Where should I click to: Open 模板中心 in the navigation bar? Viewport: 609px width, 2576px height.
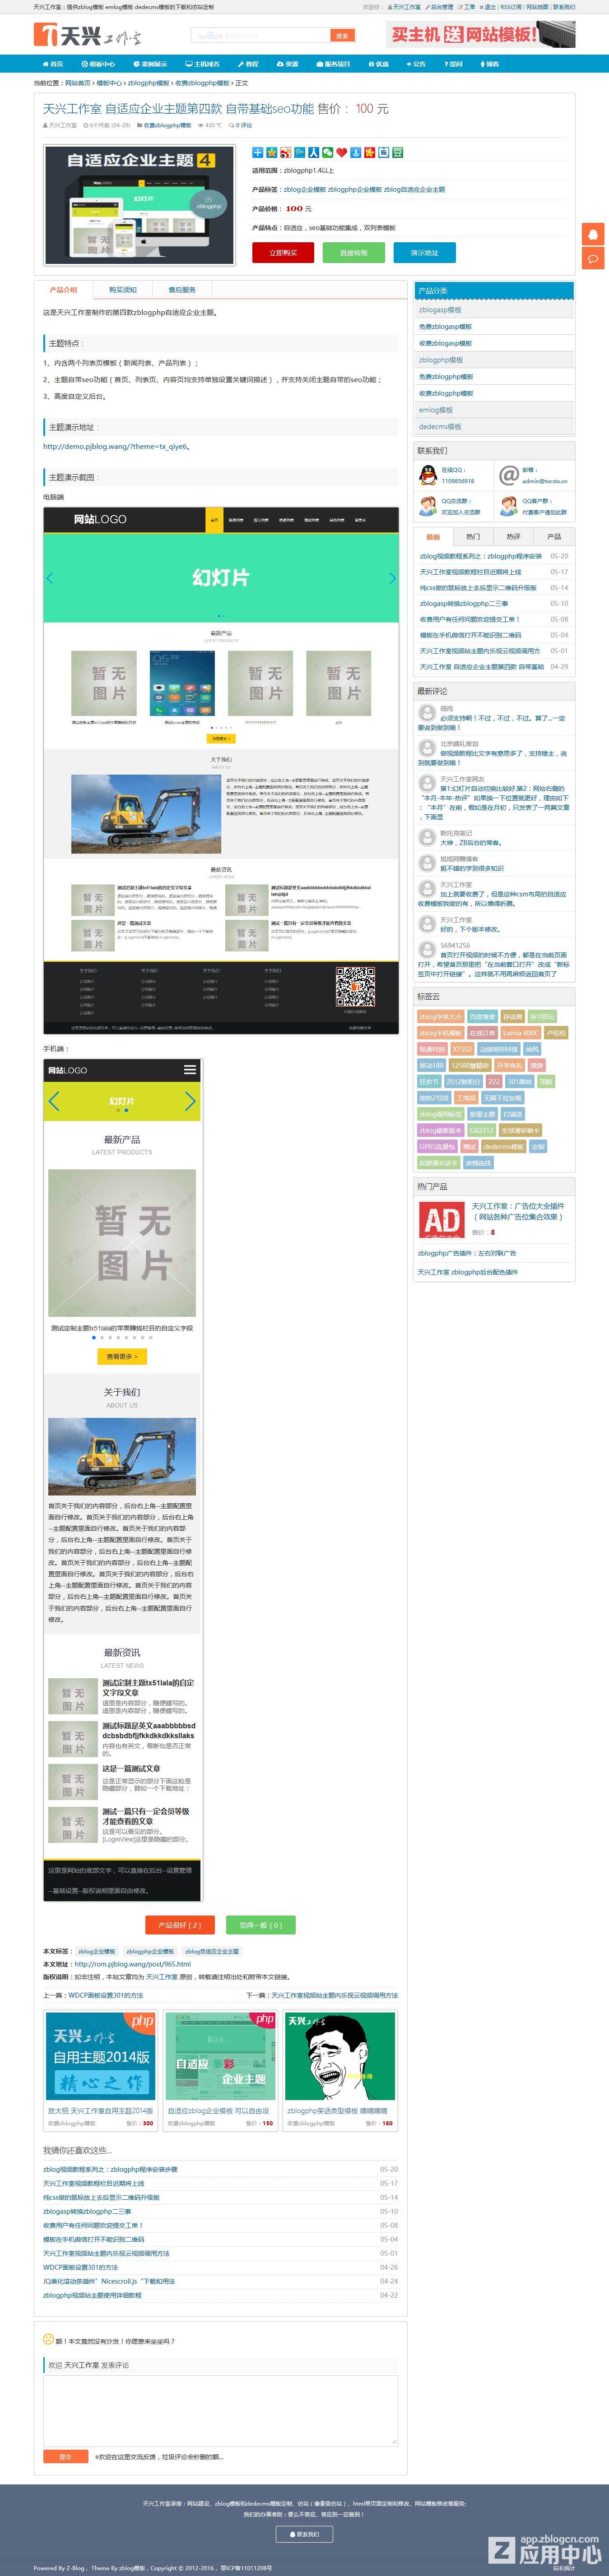click(x=99, y=64)
